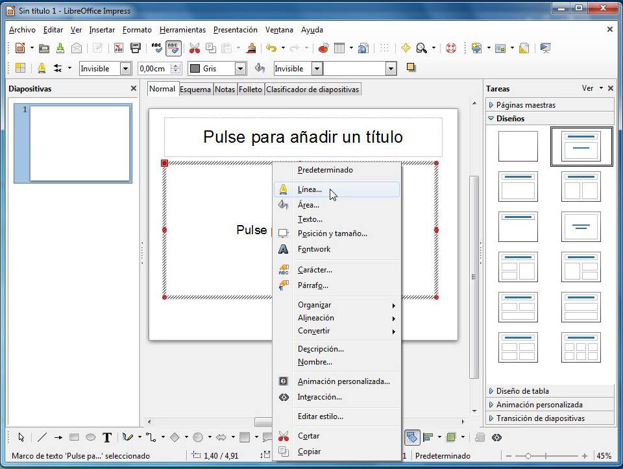Viewport: 623px width, 469px height.
Task: Click the line width 0,00cm field
Action: tap(154, 69)
